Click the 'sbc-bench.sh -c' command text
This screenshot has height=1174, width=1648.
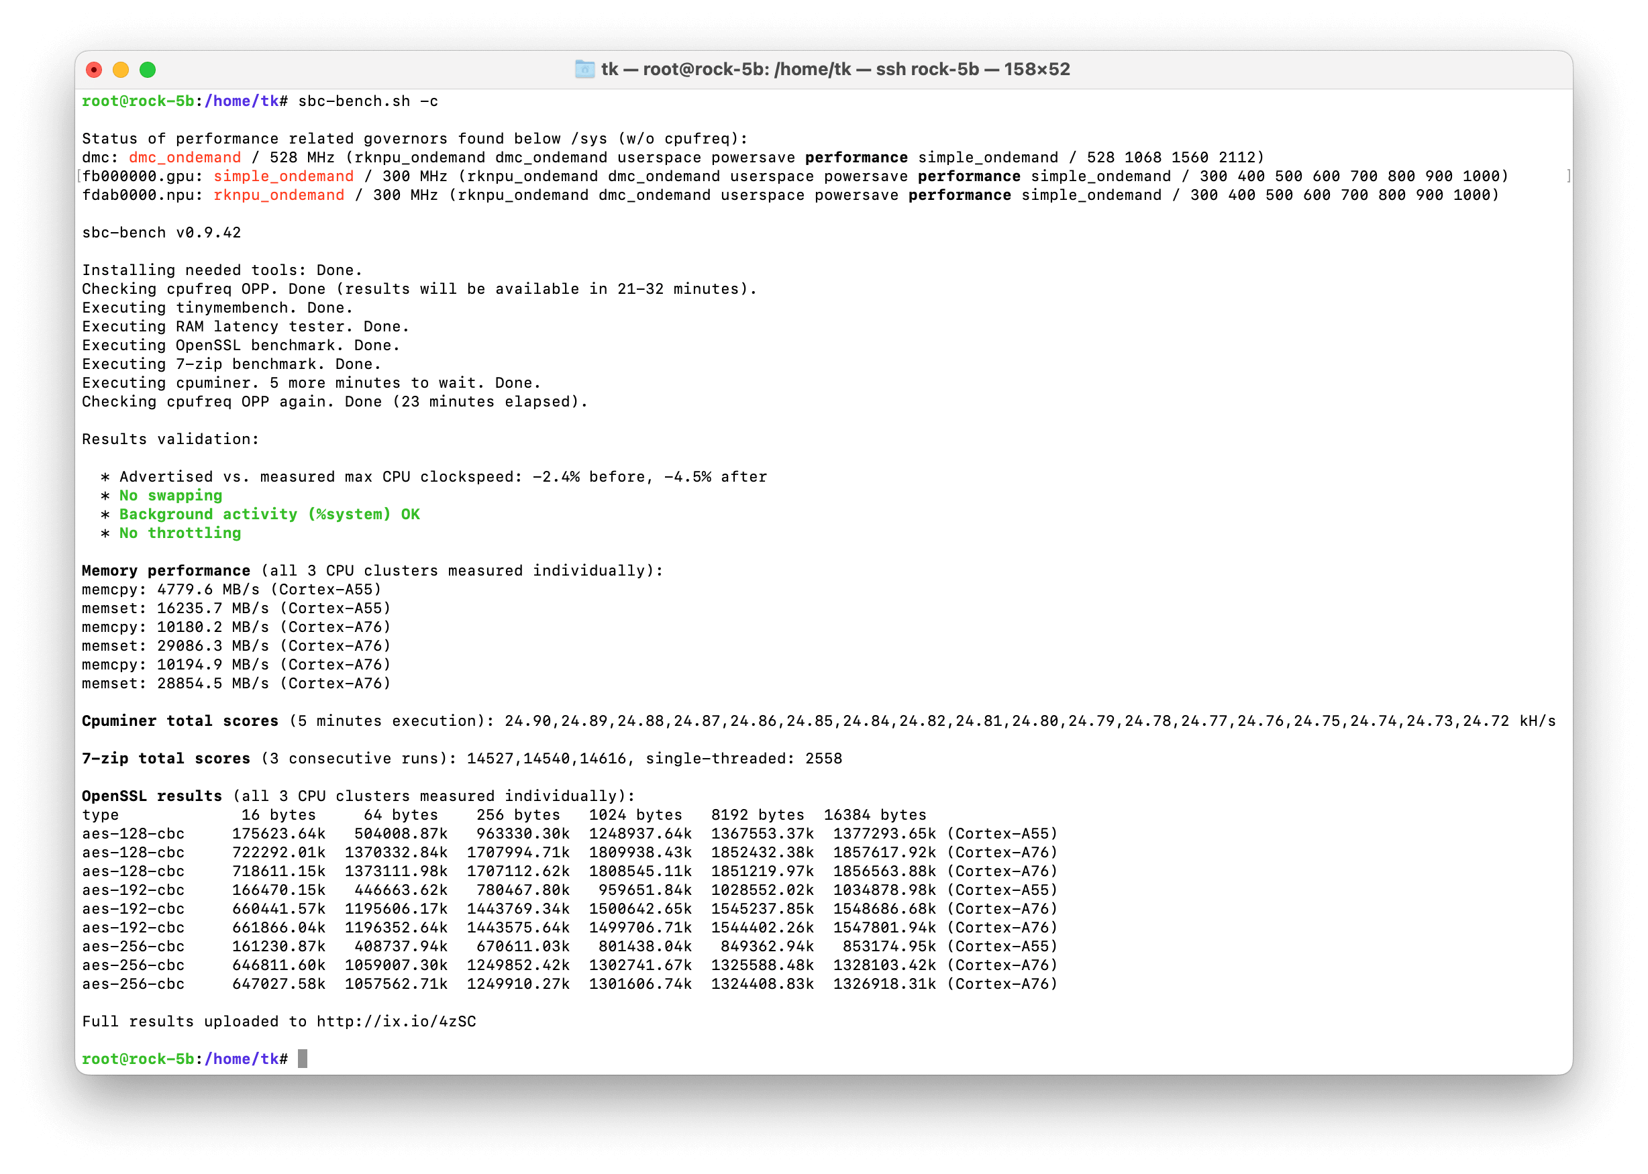(368, 101)
